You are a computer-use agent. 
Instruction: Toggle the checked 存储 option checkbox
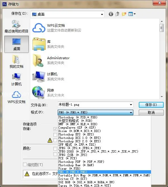55,129
